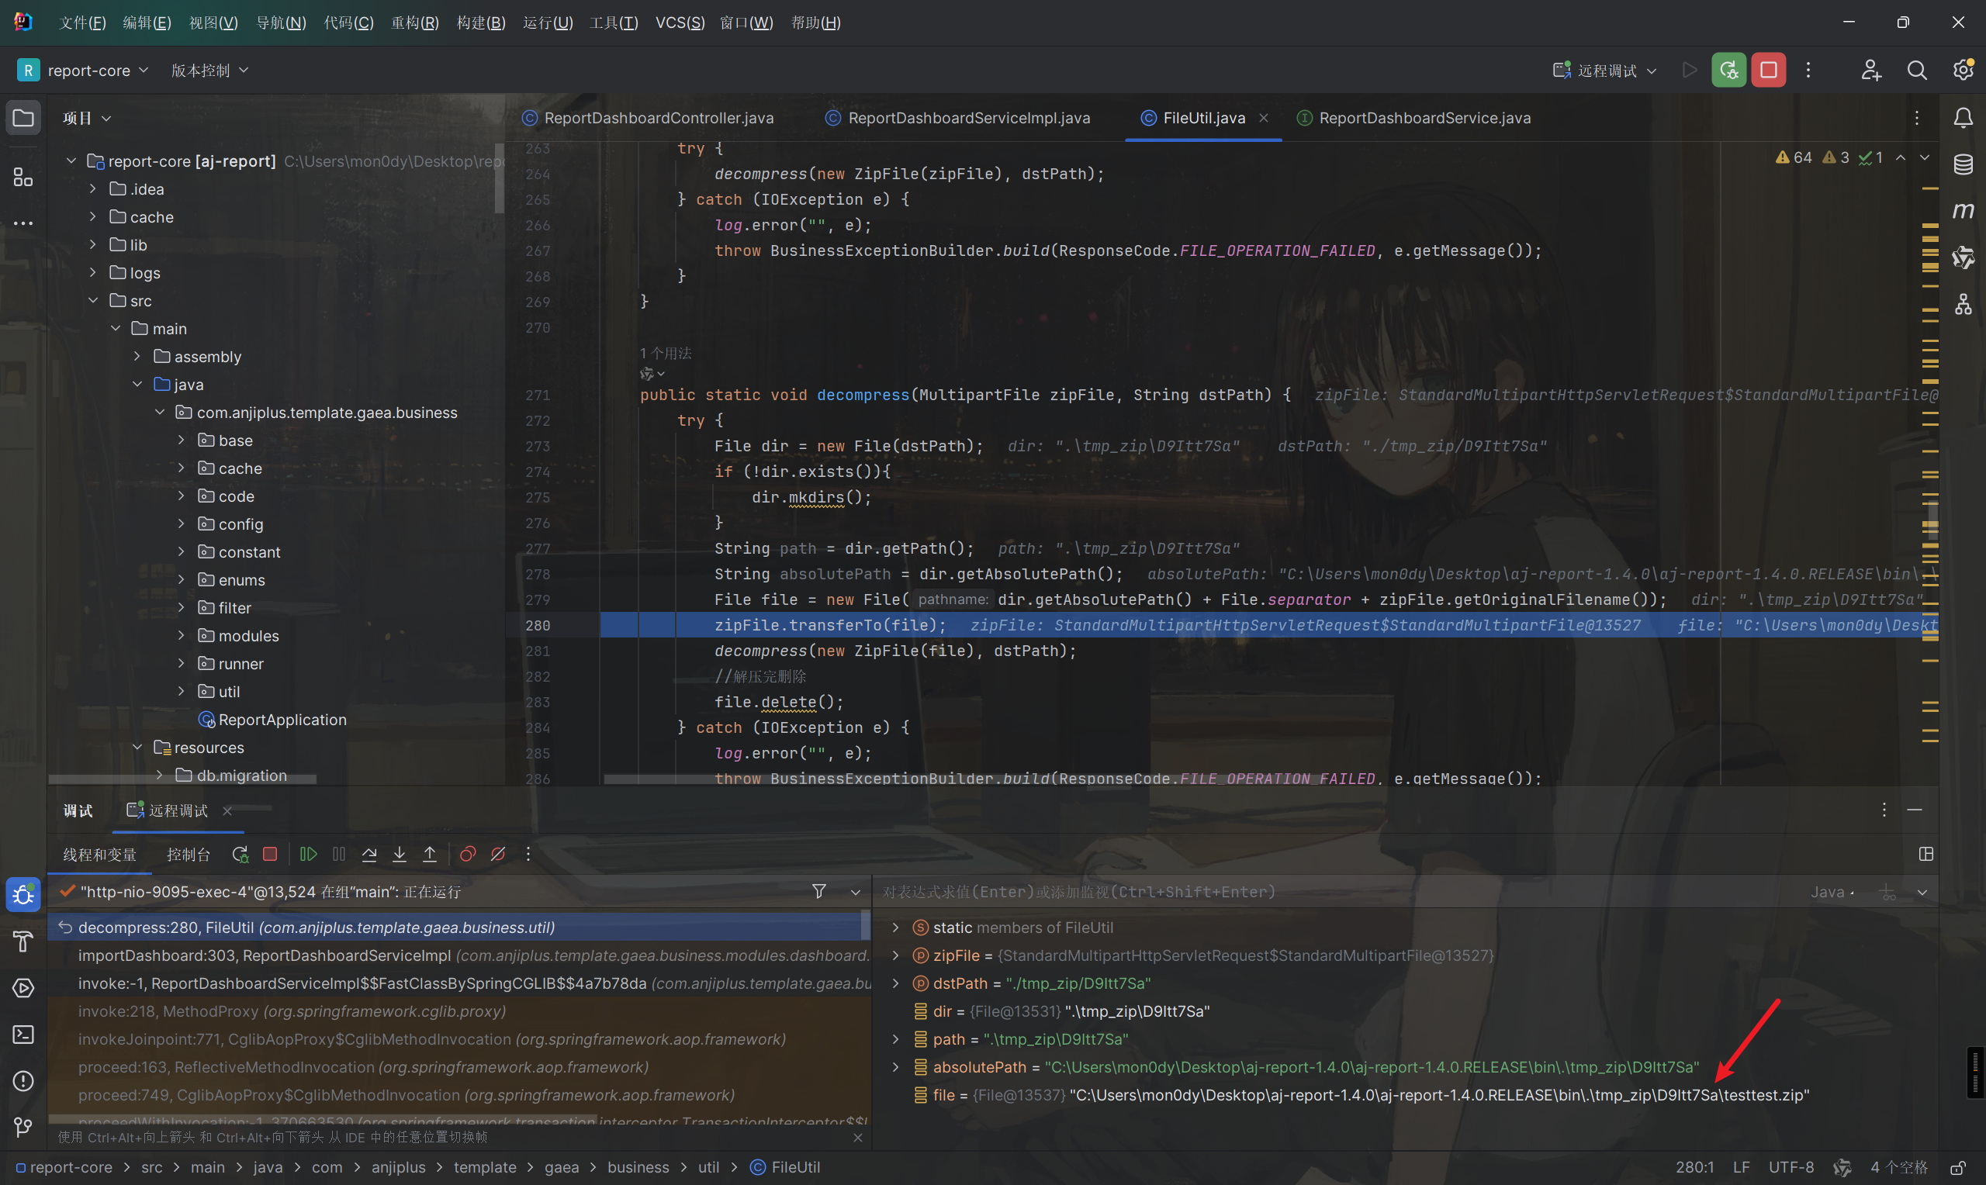Step into in debugger toolbar
The height and width of the screenshot is (1185, 1986).
(x=400, y=855)
